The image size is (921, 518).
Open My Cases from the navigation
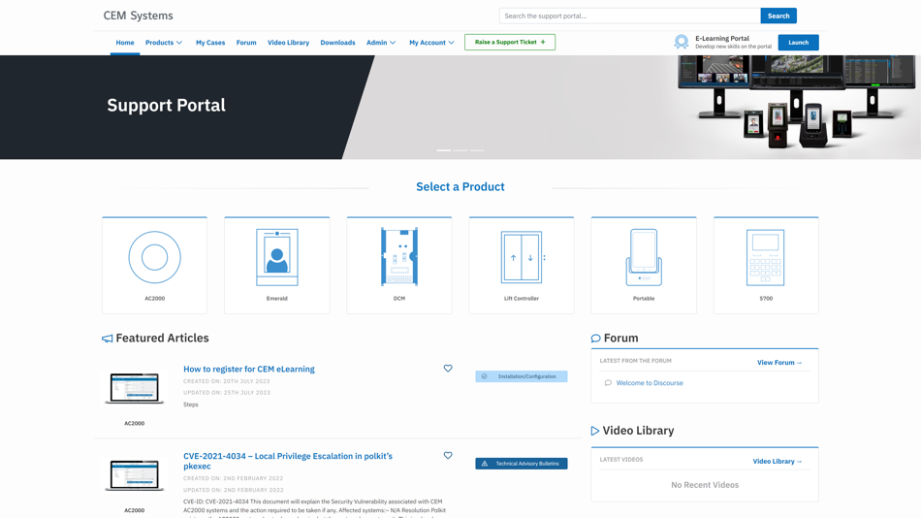210,43
